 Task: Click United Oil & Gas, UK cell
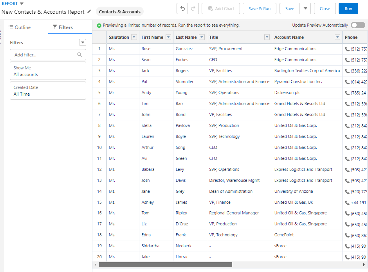pyautogui.click(x=307, y=202)
